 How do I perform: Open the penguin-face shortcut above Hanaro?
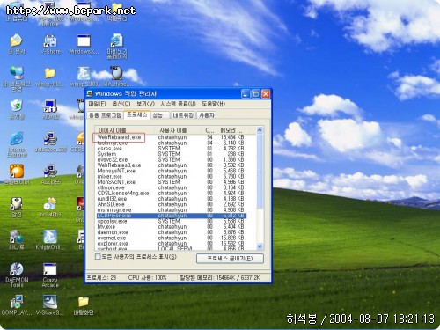(x=17, y=207)
